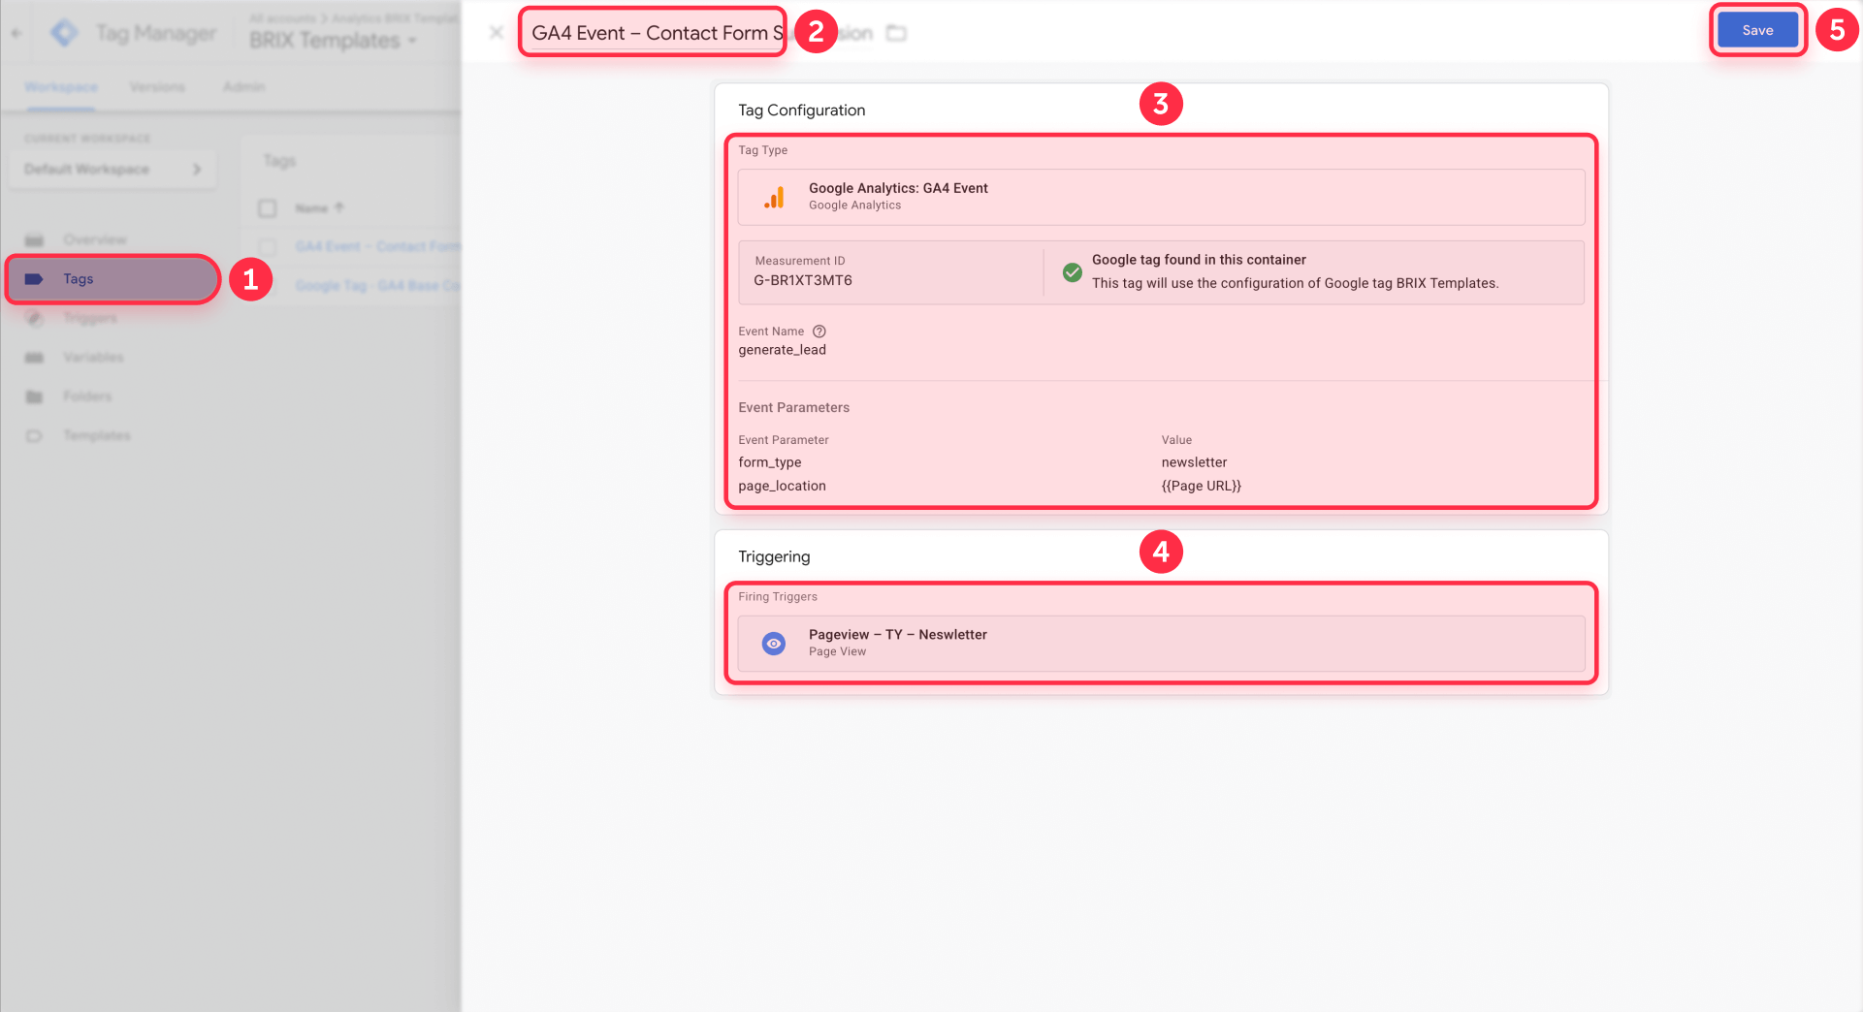Switch to the Admin tab
1863x1012 pixels.
(x=244, y=87)
